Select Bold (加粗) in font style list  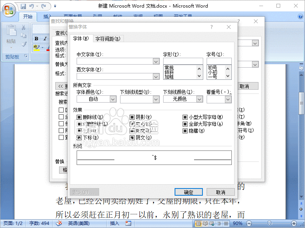point(169,77)
